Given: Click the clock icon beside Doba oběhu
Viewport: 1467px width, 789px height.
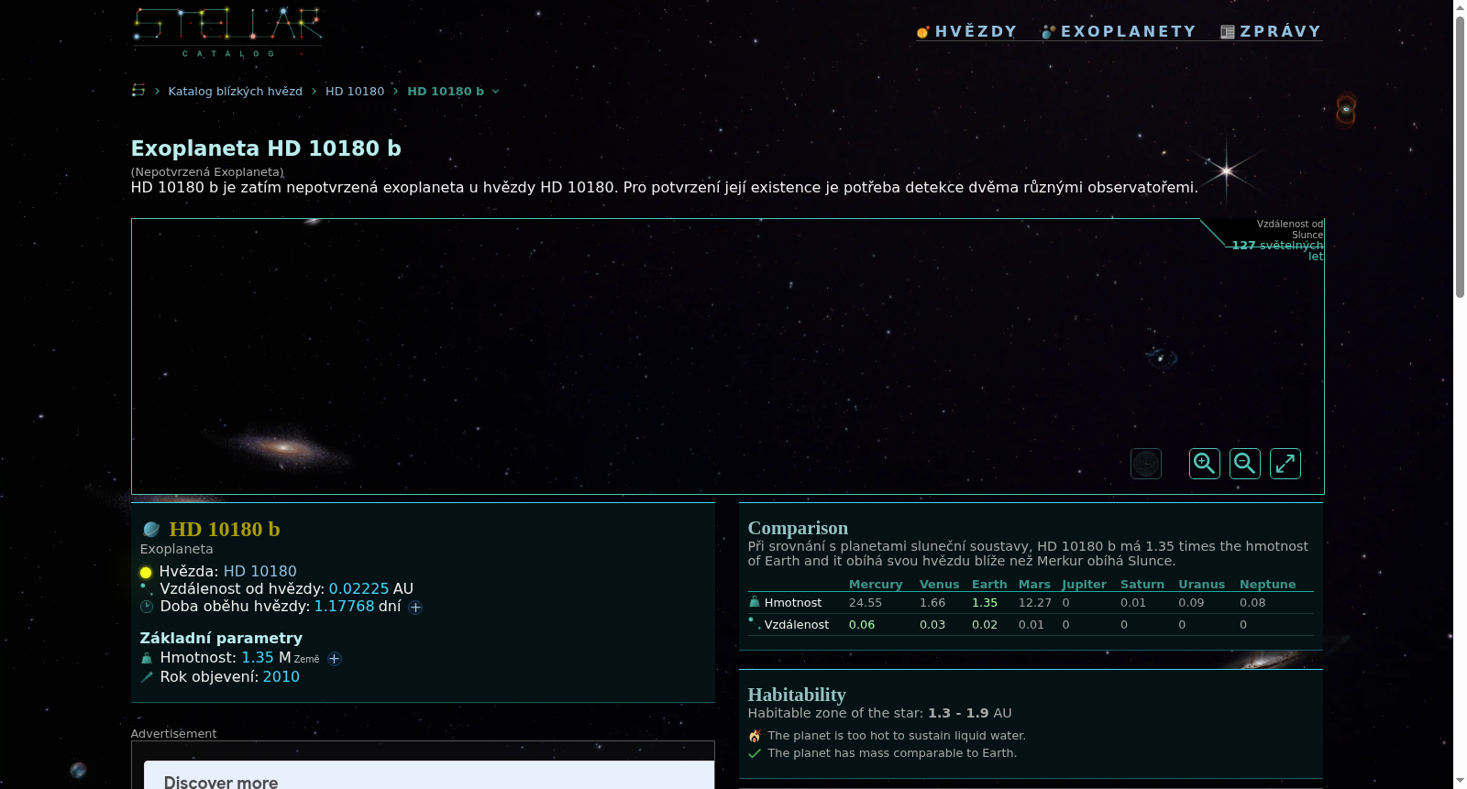Looking at the screenshot, I should pos(147,607).
